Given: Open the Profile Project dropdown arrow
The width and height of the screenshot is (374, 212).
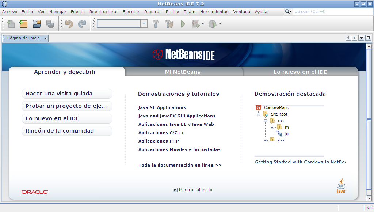Looking at the screenshot, I should (220, 24).
